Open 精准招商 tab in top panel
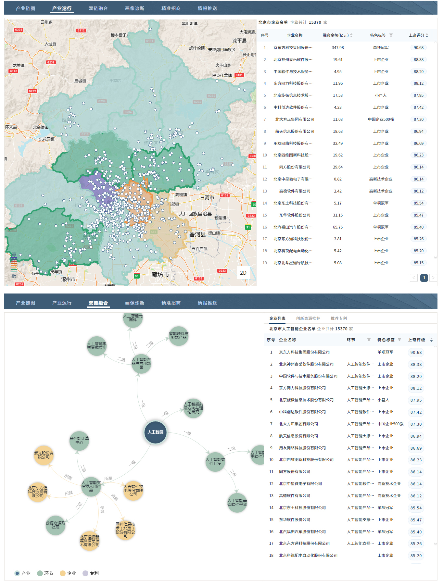Viewport: 443px width, 587px height. [x=171, y=8]
